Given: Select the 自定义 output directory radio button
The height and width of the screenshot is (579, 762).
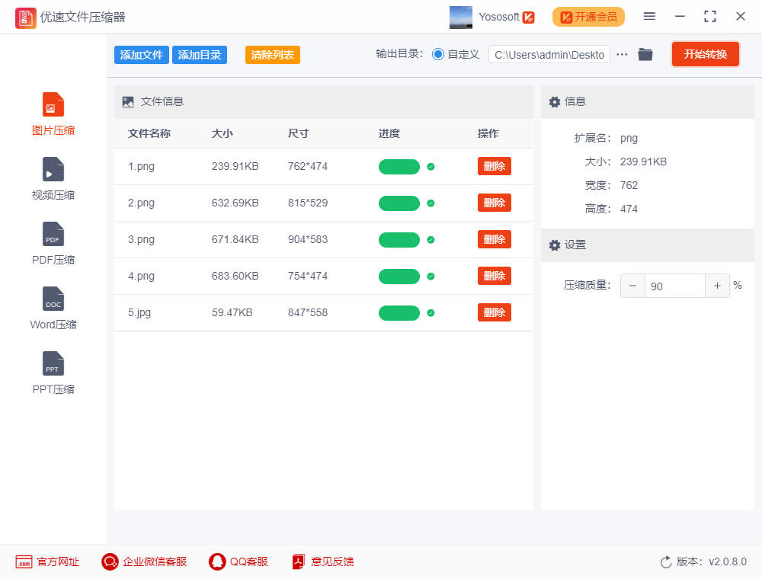Looking at the screenshot, I should click(x=438, y=54).
